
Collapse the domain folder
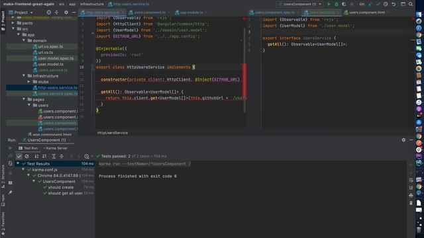tap(24, 40)
